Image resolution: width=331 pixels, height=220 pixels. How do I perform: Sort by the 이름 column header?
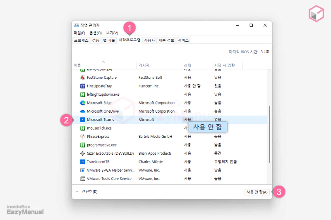(x=104, y=65)
